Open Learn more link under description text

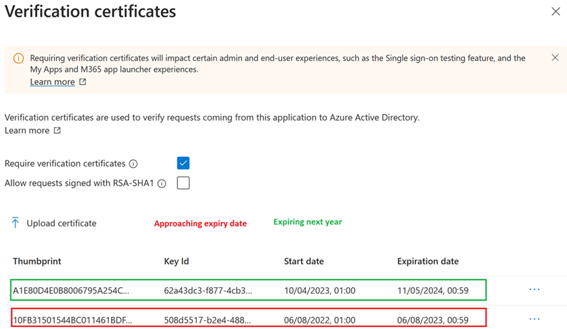pyautogui.click(x=27, y=130)
